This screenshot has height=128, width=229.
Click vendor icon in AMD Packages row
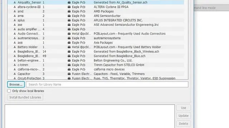pos(69,11)
